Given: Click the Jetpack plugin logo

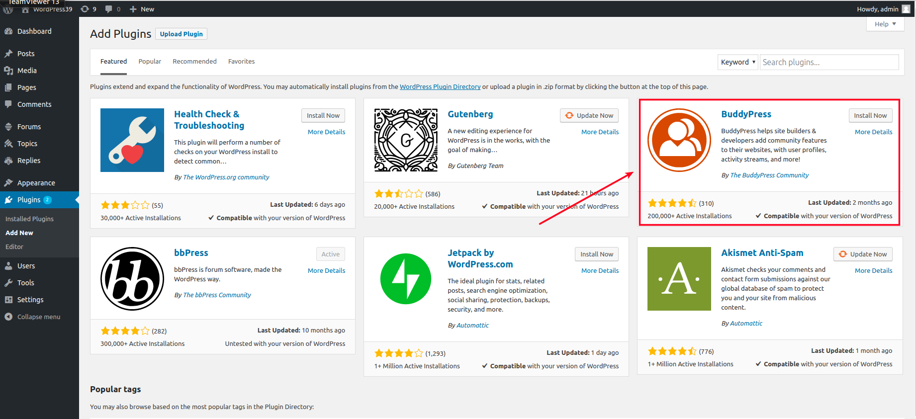Looking at the screenshot, I should (x=406, y=279).
